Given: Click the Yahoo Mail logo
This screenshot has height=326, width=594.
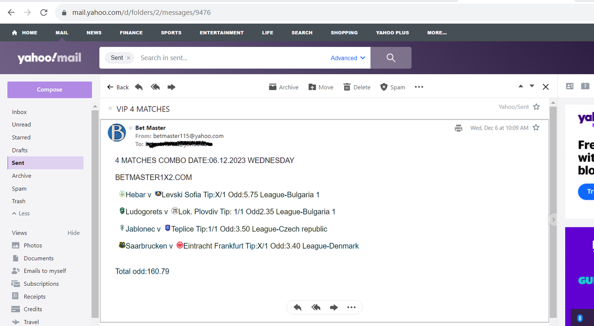Looking at the screenshot, I should [49, 58].
